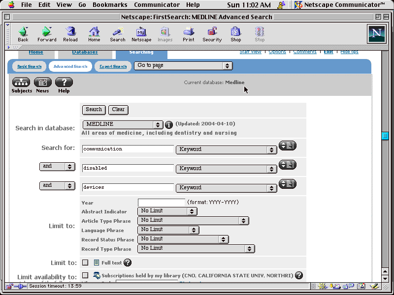Open Keyword dropdown for devices row
The image size is (394, 295).
[x=227, y=188]
